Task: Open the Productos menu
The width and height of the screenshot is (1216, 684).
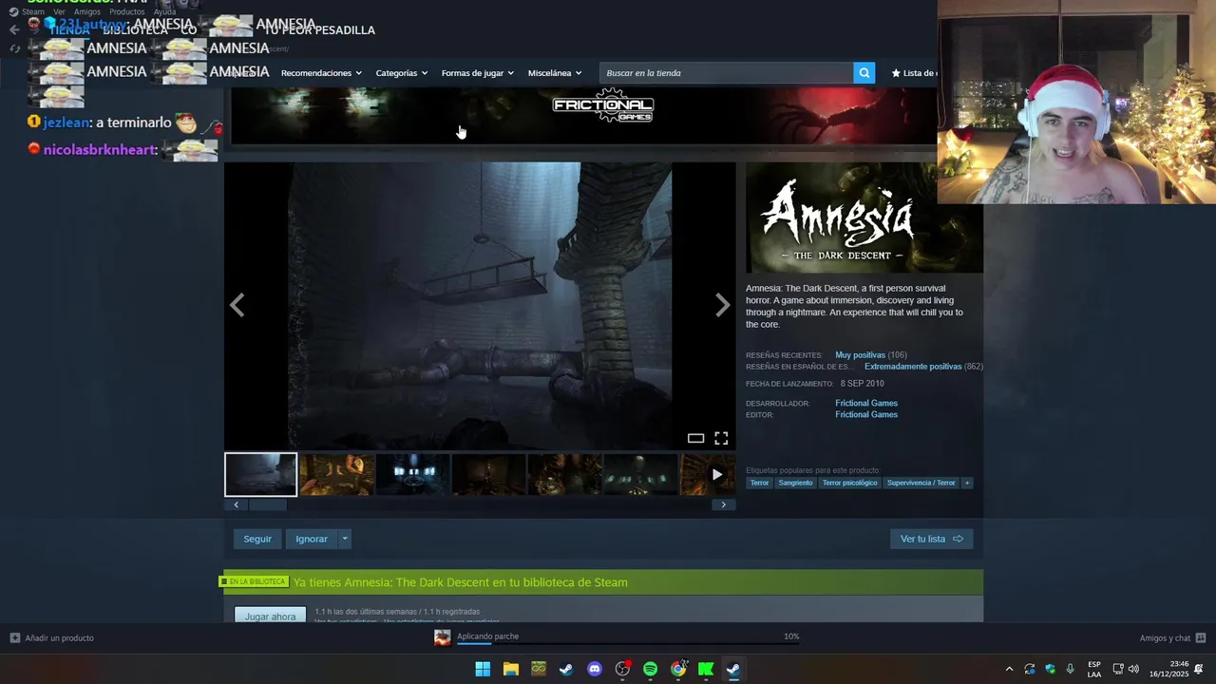Action: (x=127, y=11)
